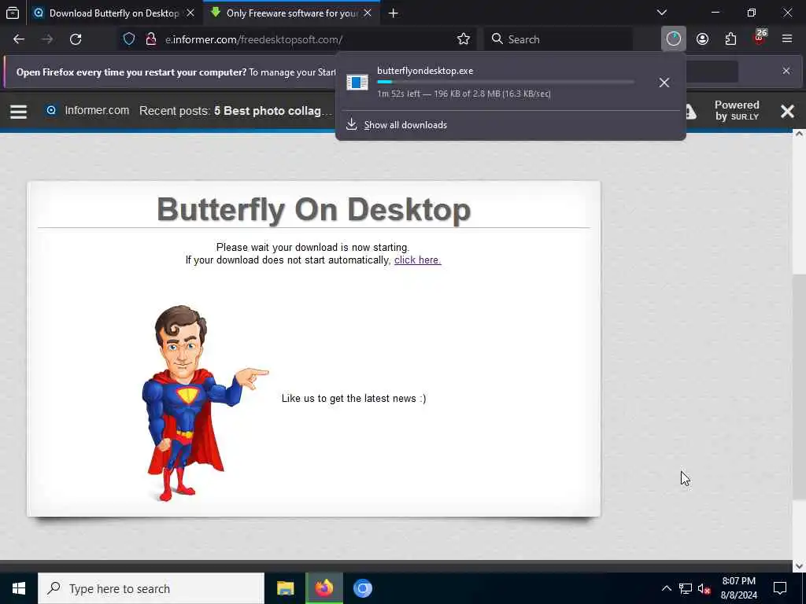Reload the current page
The height and width of the screenshot is (604, 806).
76,39
